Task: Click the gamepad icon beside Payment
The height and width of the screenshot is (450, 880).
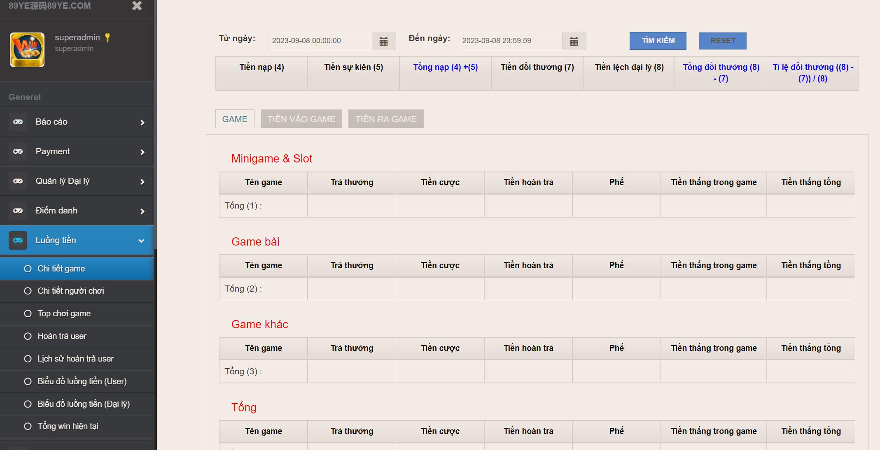Action: click(x=18, y=151)
